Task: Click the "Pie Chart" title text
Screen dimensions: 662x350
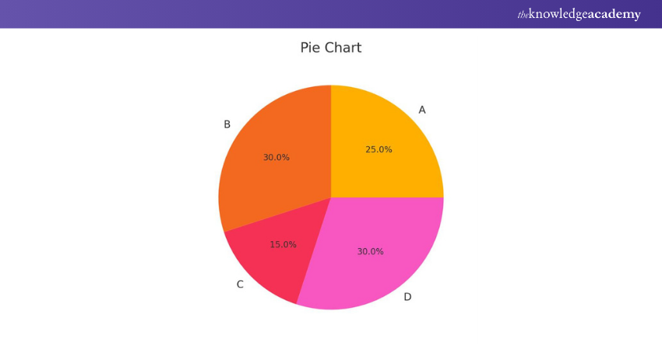Action: click(330, 47)
